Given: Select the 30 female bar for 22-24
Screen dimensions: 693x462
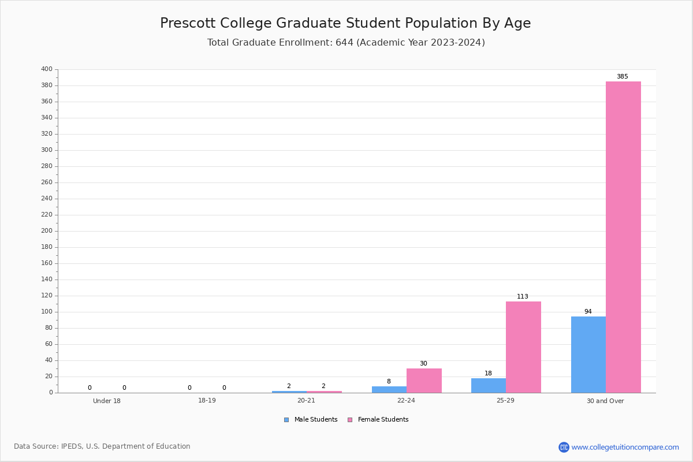Looking at the screenshot, I should (x=424, y=381).
